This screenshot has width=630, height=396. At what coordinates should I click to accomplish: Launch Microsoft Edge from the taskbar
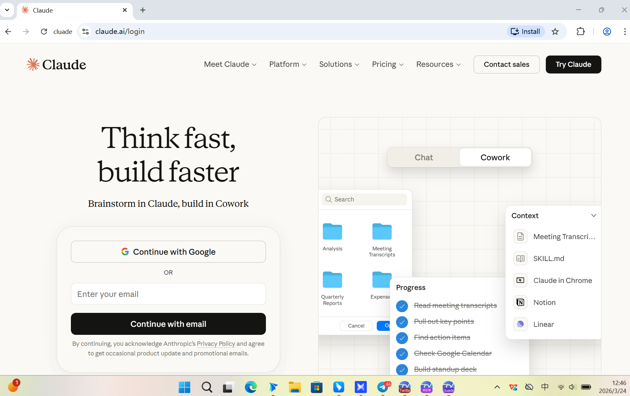[251, 387]
